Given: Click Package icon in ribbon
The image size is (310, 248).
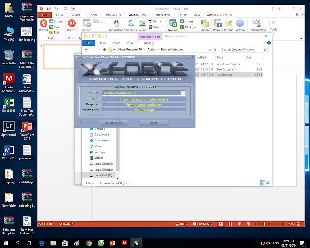Looking at the screenshot, I should 240,25.
